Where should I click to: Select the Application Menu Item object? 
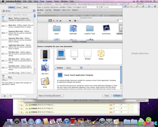tap(17, 47)
